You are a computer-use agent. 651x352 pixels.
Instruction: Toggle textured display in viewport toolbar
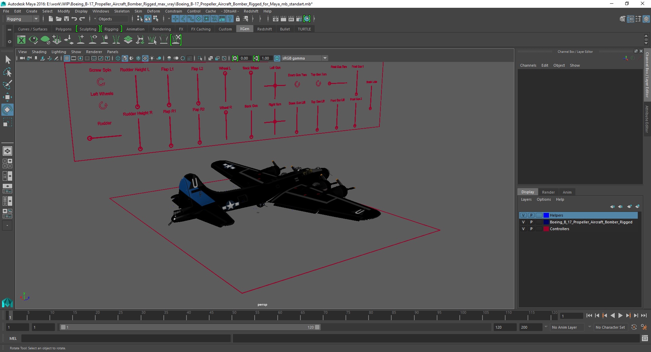pyautogui.click(x=145, y=58)
